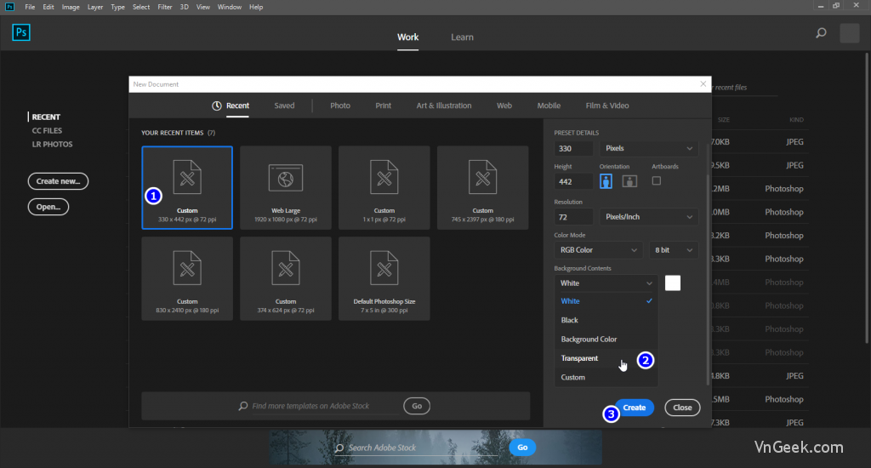This screenshot has height=468, width=871.
Task: Switch to the Mobile tab
Action: point(549,106)
